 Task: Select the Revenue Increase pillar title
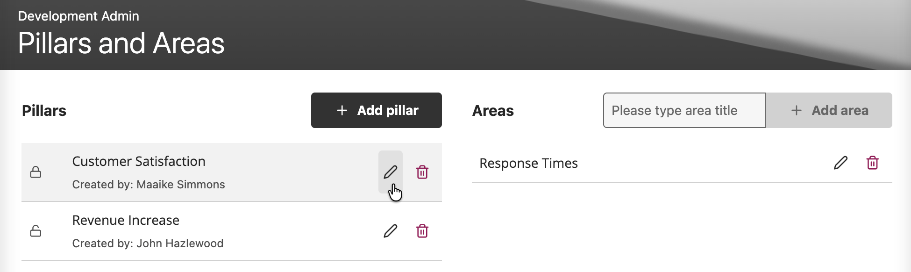click(x=126, y=220)
